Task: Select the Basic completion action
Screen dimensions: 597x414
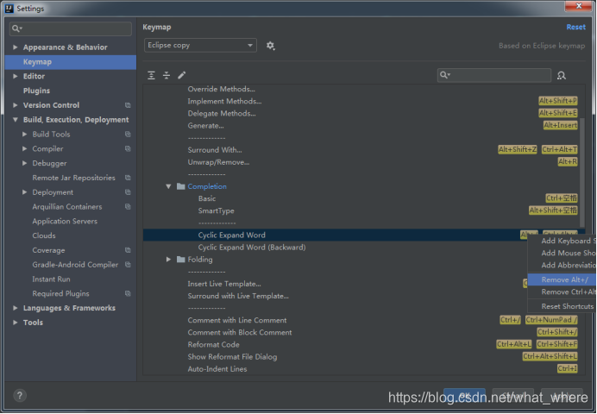Action: pos(207,198)
